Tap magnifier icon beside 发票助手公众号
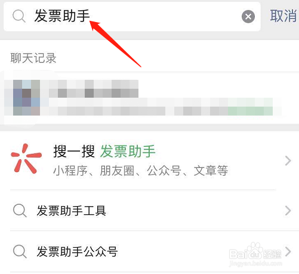299x274 pixels. point(20,251)
